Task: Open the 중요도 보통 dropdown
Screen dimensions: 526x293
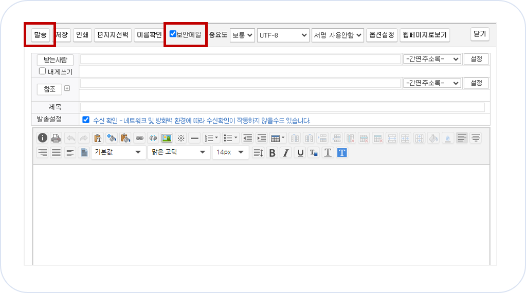Action: click(242, 35)
